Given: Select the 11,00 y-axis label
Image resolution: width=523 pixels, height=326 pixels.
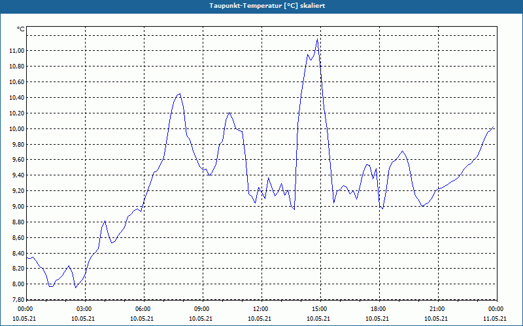Looking at the screenshot, I should click(x=17, y=51).
